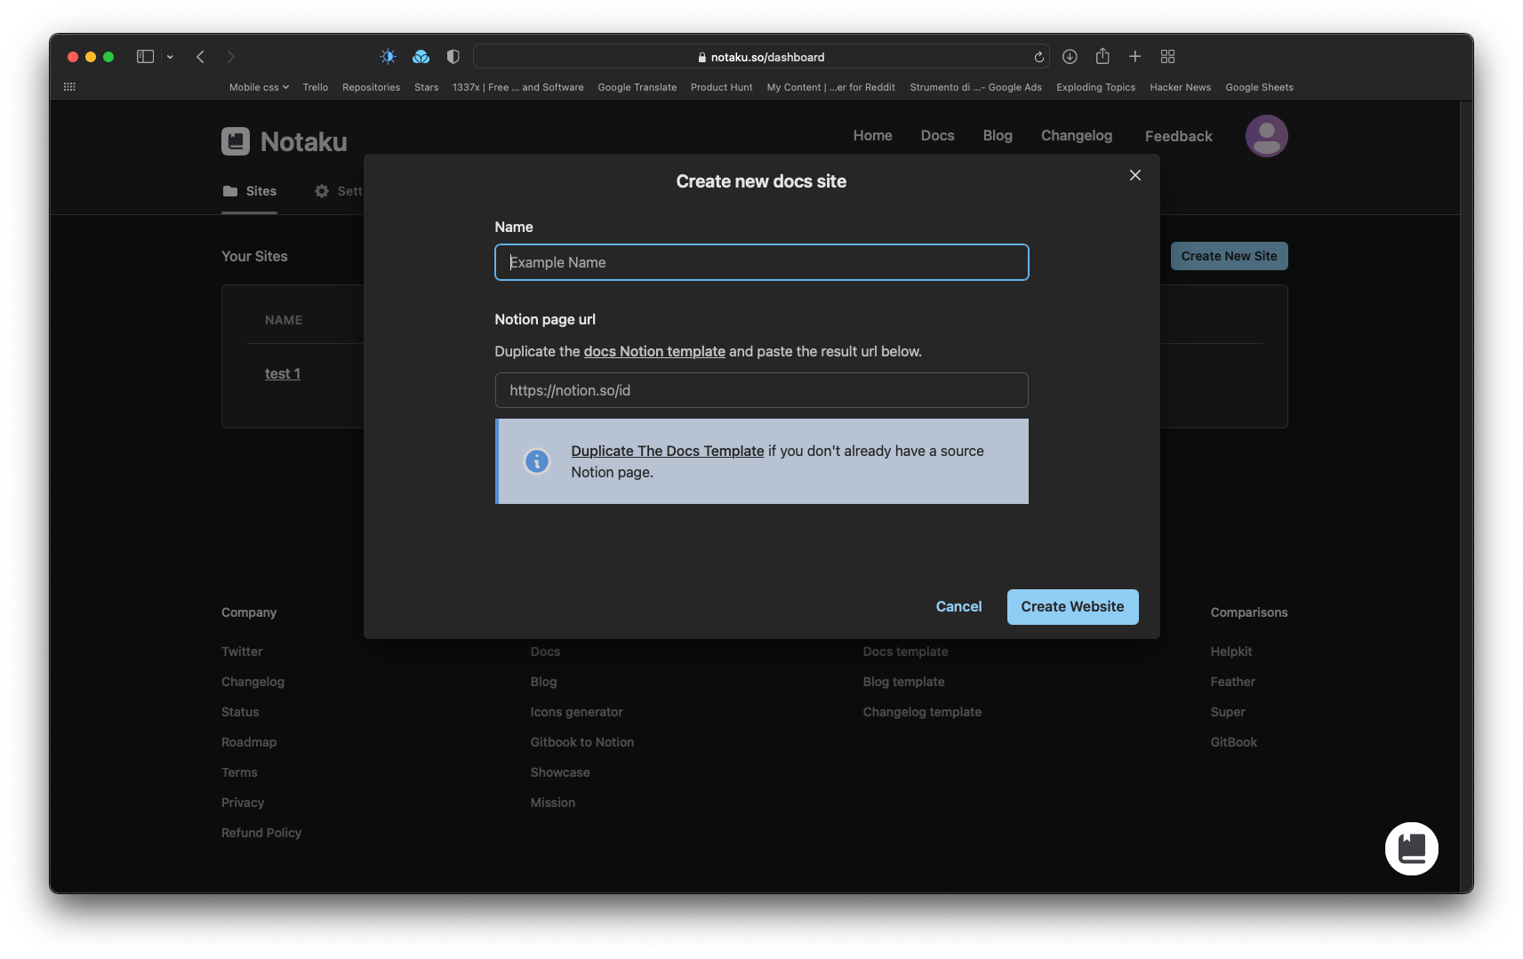1523x959 pixels.
Task: Open the Notaku help widget at bottom right
Action: [x=1411, y=848]
